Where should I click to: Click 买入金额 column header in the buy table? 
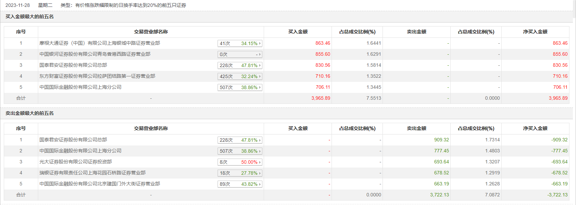[298, 32]
